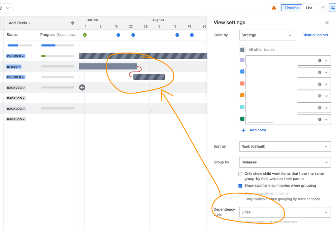Click the release marker near Aug 12
This screenshot has height=230, width=336.
[x=177, y=35]
